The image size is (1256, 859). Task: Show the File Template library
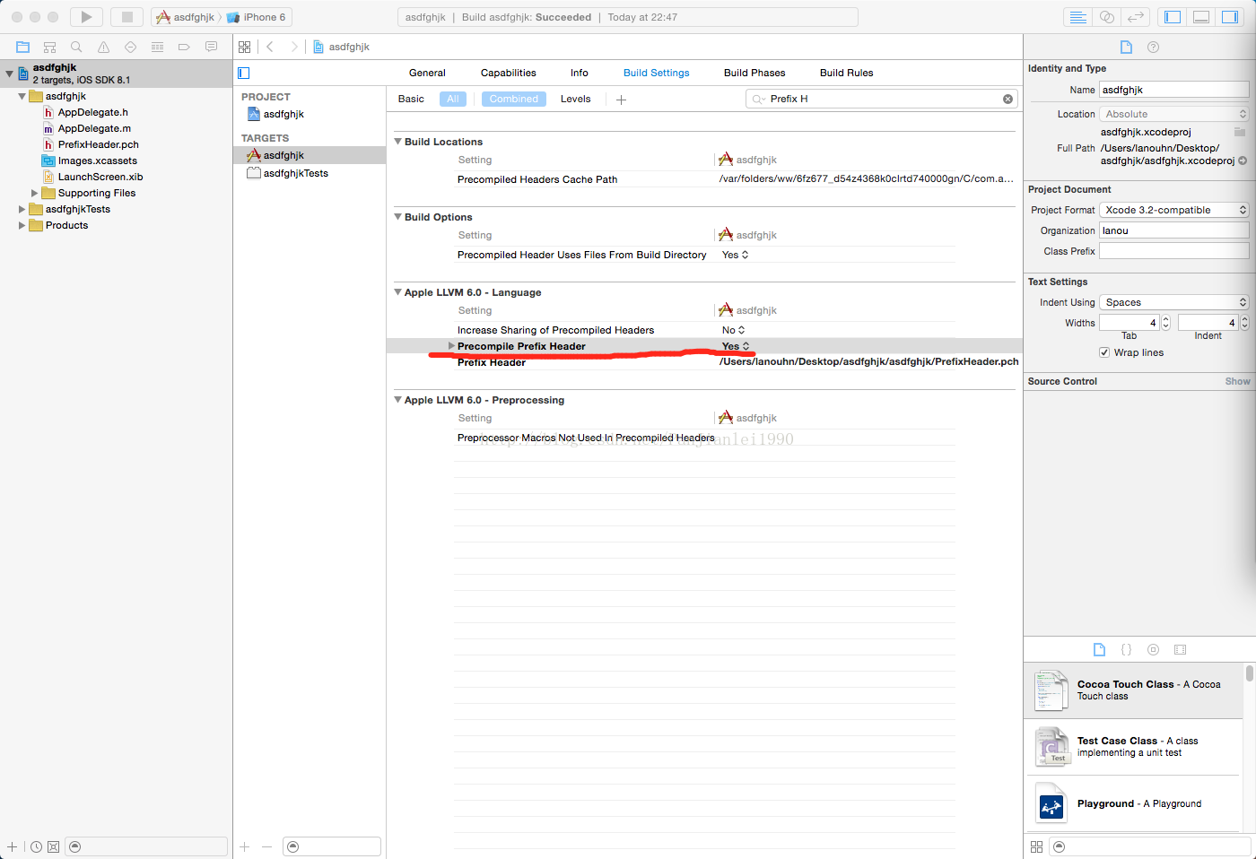click(x=1099, y=649)
